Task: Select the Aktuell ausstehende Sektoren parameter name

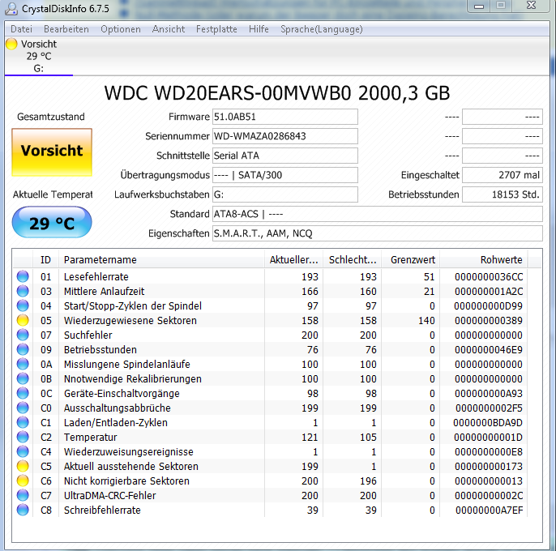Action: tap(130, 466)
